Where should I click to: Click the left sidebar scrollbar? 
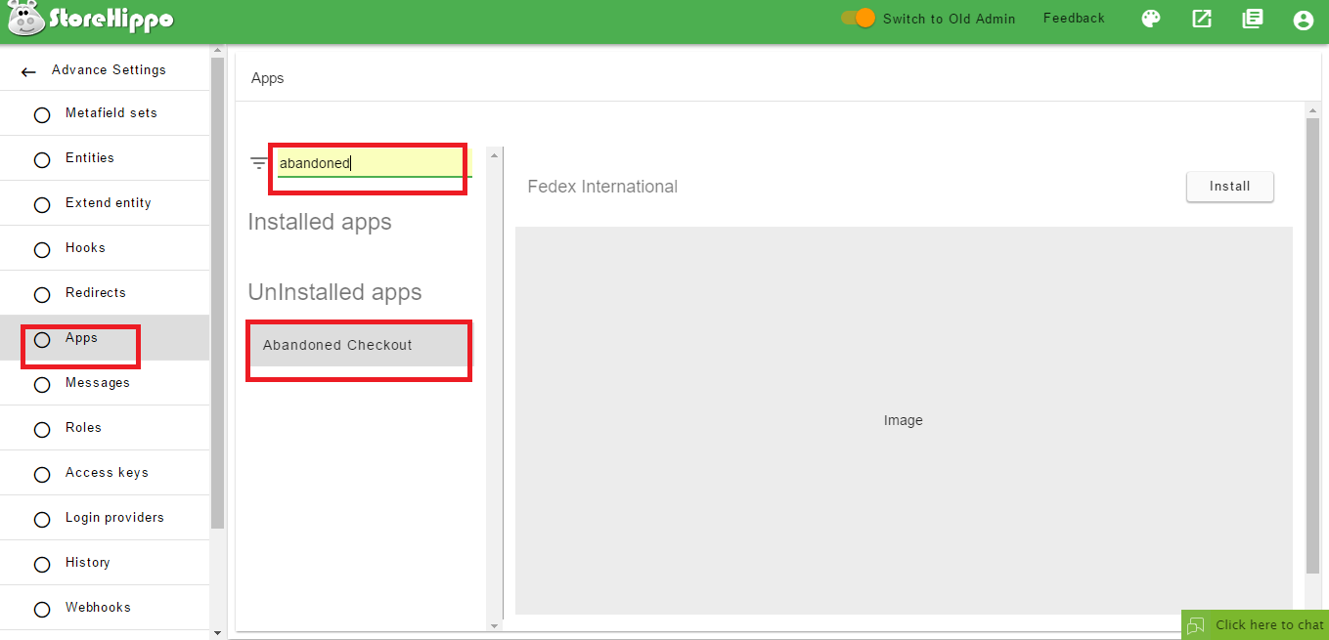pyautogui.click(x=217, y=293)
